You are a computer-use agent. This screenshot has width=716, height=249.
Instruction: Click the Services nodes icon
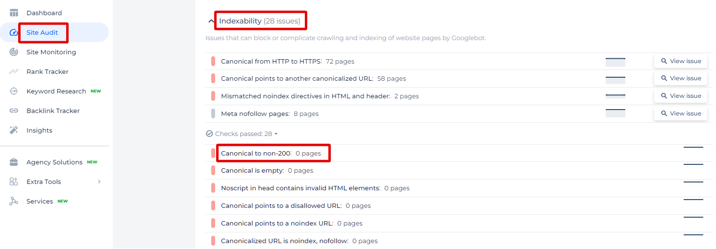[14, 201]
